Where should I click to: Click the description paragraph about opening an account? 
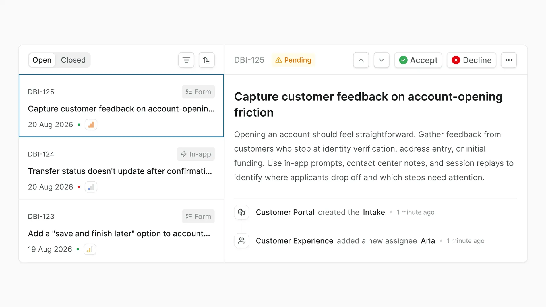(374, 156)
